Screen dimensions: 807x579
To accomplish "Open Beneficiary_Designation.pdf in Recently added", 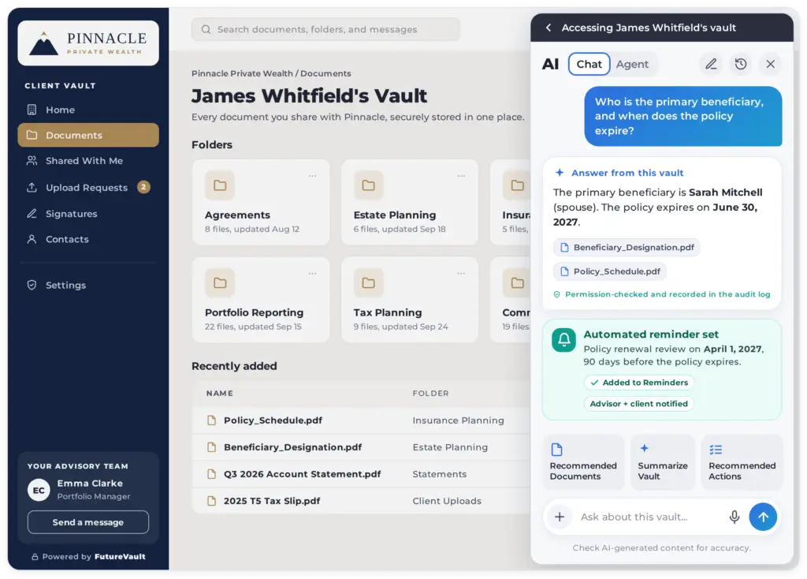I will pyautogui.click(x=292, y=447).
